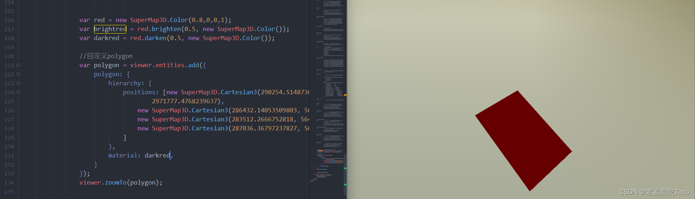This screenshot has width=695, height=199.
Task: Click the //自定义polygon comment
Action: click(x=106, y=56)
